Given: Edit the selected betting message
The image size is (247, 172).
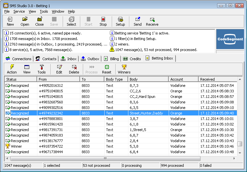Looking at the screenshot, I should point(59,69).
